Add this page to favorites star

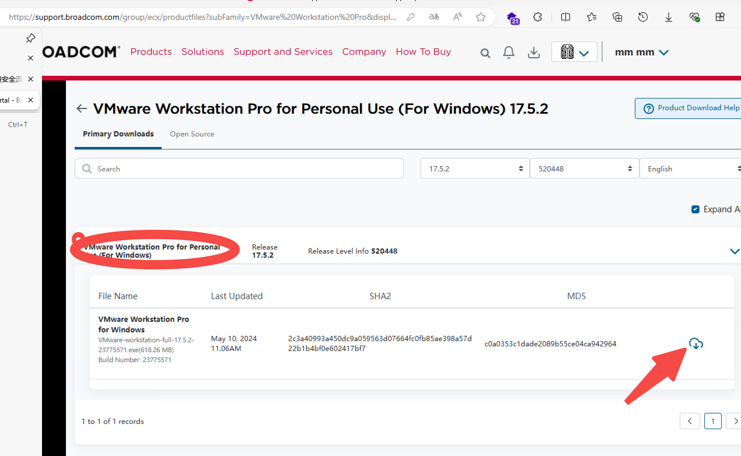pyautogui.click(x=480, y=17)
